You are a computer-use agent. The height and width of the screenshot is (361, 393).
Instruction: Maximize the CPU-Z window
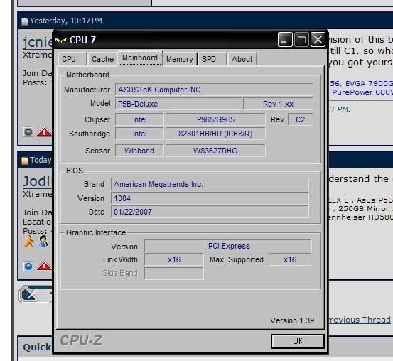point(301,40)
